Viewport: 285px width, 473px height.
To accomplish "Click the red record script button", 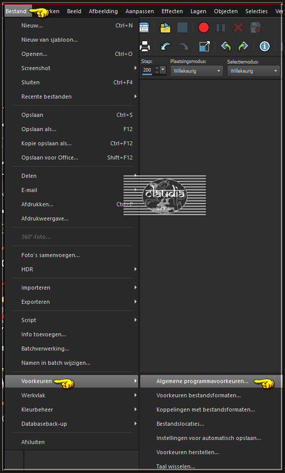I will click(204, 28).
